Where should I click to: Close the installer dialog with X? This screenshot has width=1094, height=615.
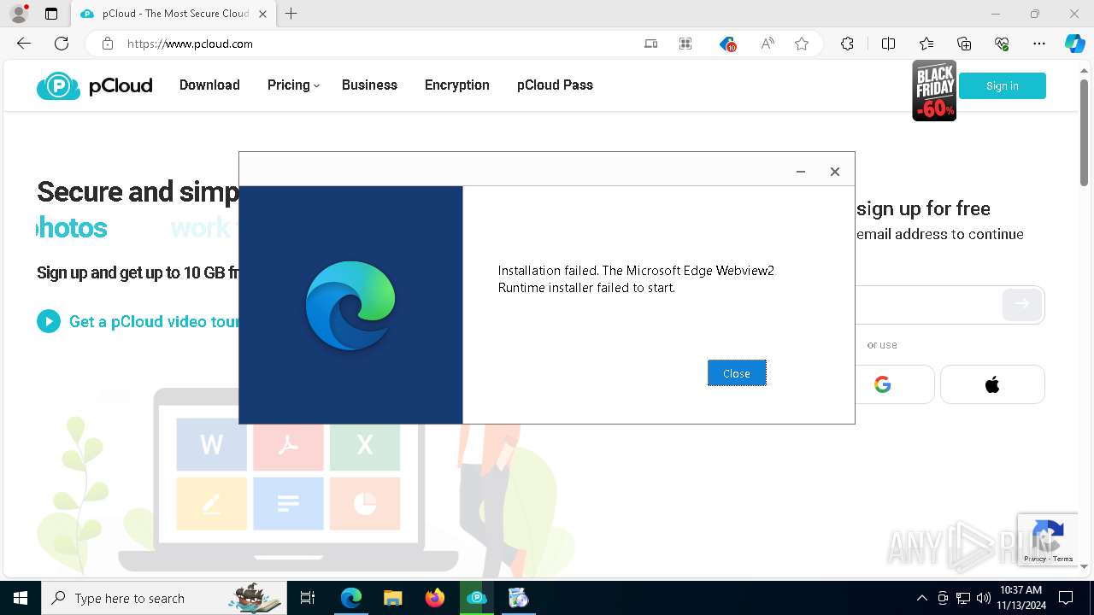(x=835, y=172)
